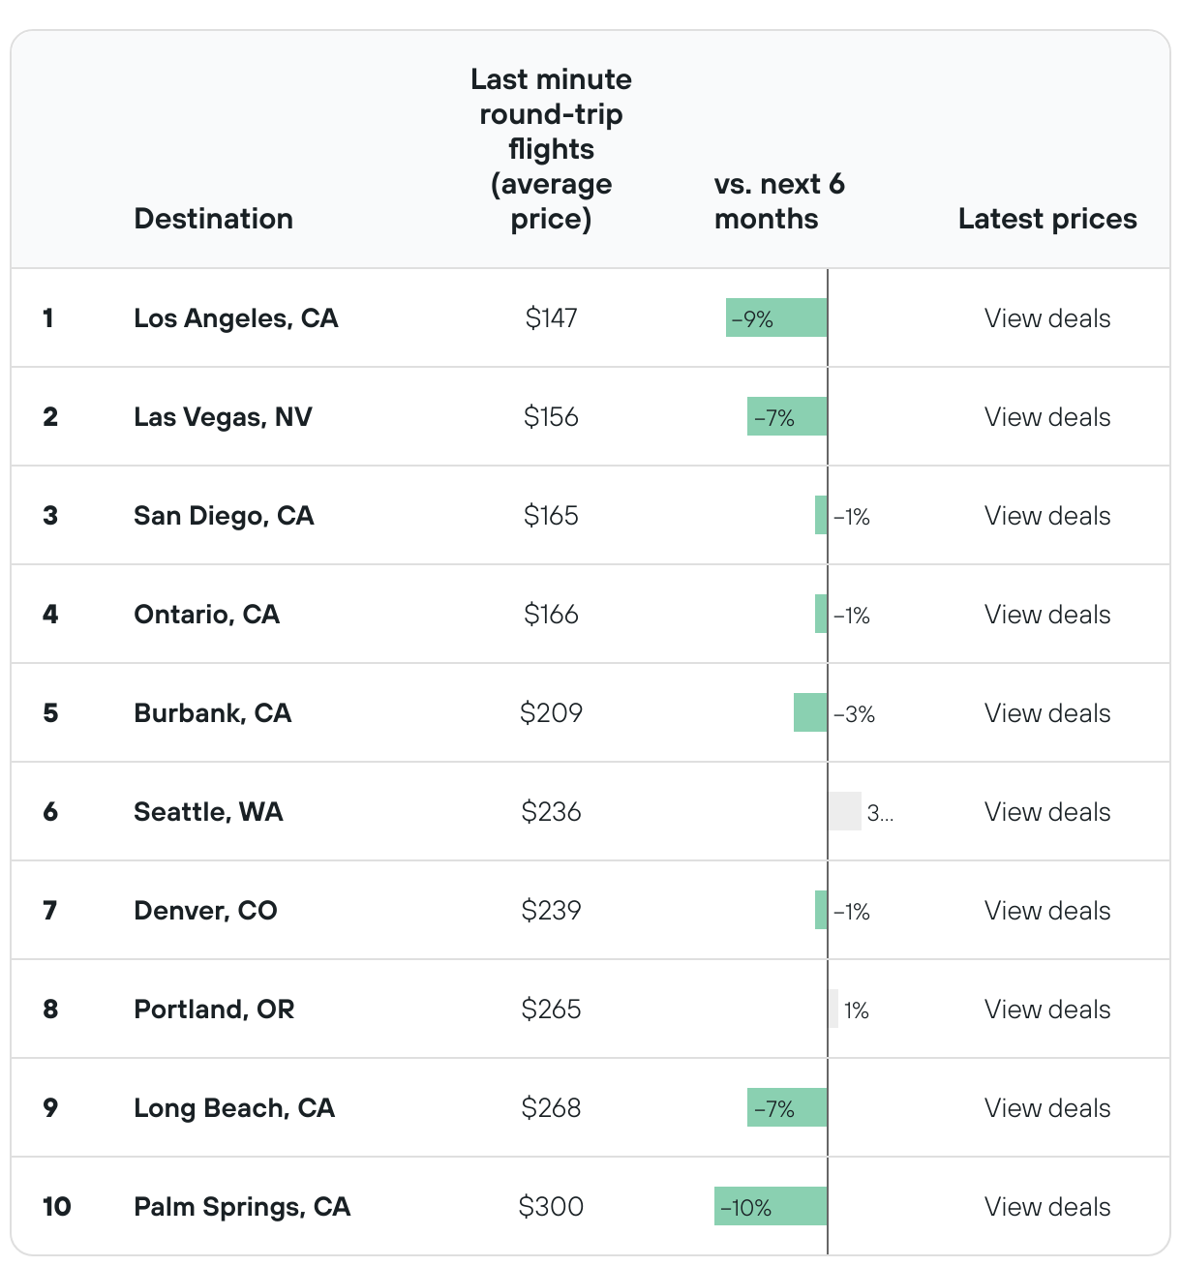Select View deals in San Diego row
Image resolution: width=1181 pixels, height=1266 pixels.
point(1046,516)
